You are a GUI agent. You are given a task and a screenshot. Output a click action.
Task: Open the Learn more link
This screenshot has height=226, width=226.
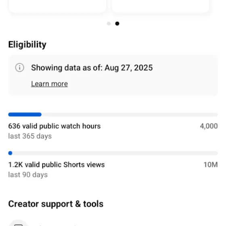tap(49, 84)
